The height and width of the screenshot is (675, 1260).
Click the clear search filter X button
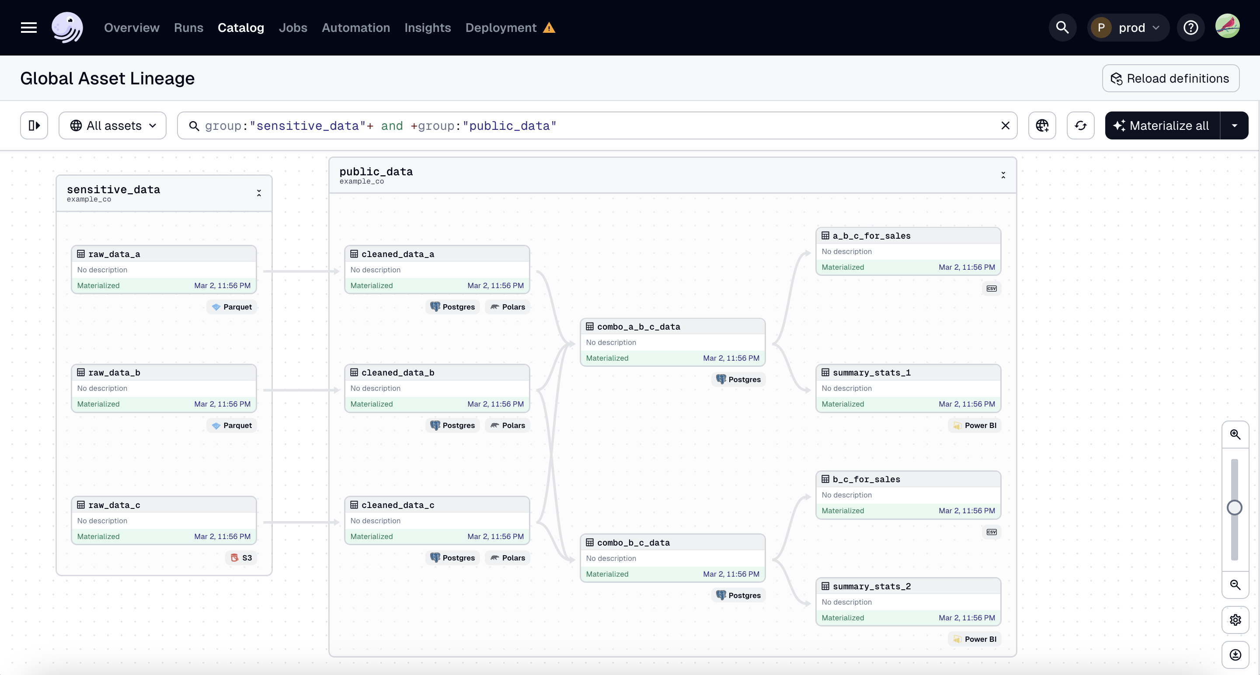[x=1005, y=125]
